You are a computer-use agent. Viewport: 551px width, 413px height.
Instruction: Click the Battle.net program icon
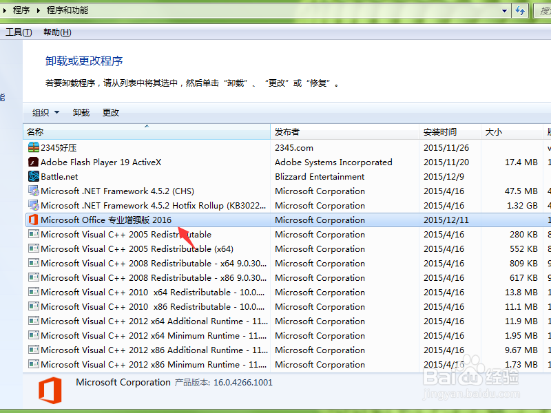(33, 176)
